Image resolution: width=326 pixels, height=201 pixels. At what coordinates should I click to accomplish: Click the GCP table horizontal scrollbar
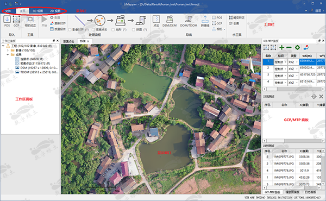[294, 89]
